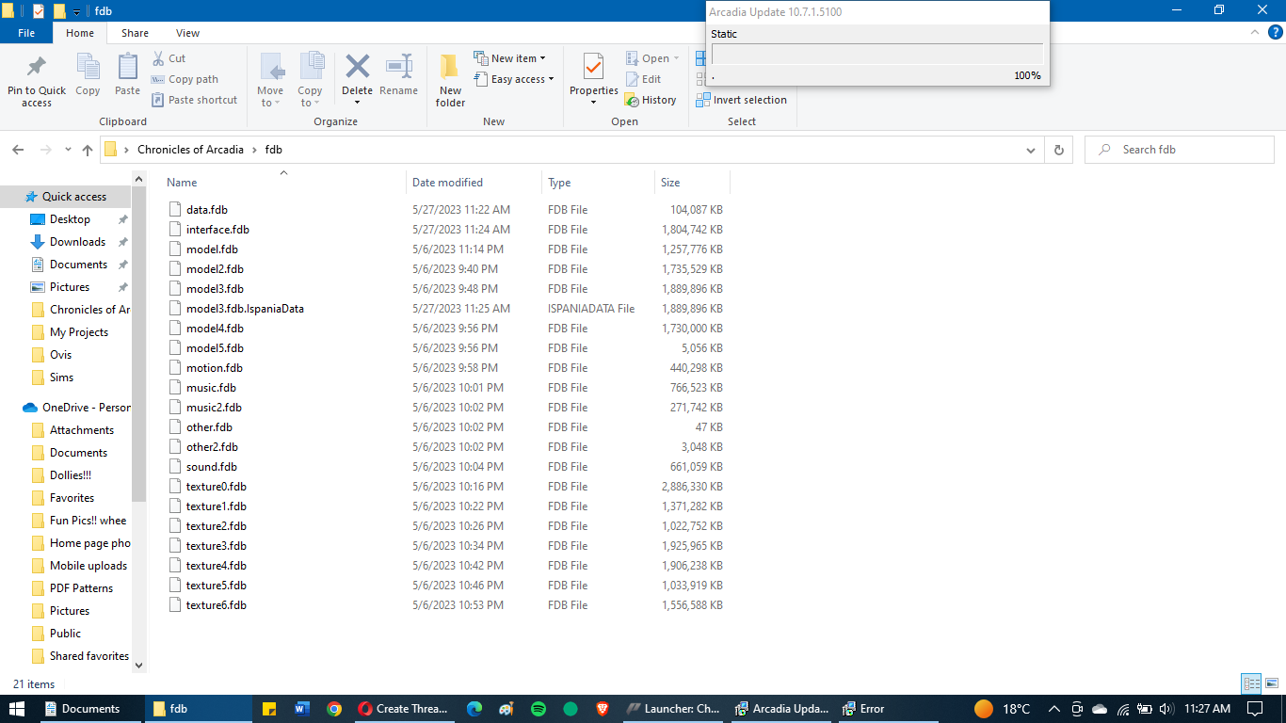The height and width of the screenshot is (723, 1286).
Task: Switch to the View ribbon tab
Action: click(187, 33)
